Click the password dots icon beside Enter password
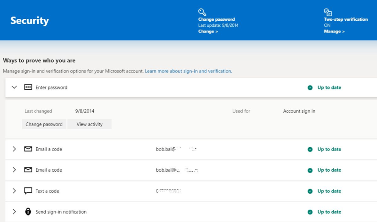This screenshot has height=222, width=377. click(28, 87)
